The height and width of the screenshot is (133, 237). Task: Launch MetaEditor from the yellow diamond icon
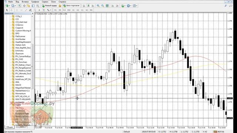point(60,6)
